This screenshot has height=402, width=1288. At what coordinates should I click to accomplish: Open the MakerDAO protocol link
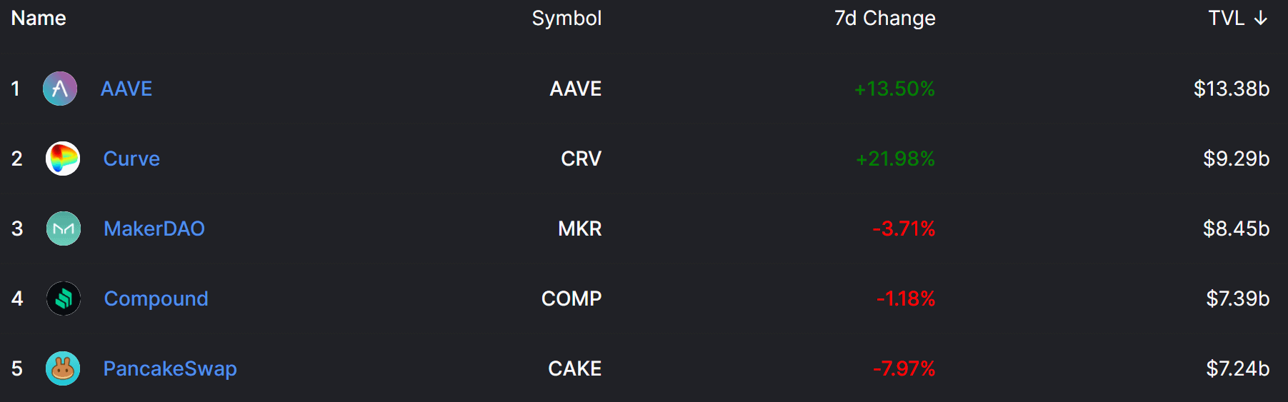tap(154, 228)
